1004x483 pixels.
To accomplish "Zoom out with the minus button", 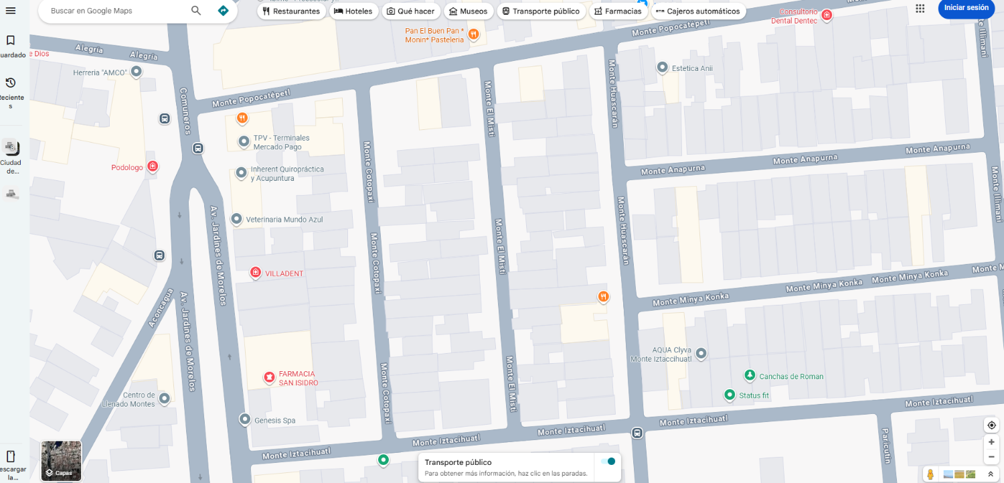I will (991, 457).
